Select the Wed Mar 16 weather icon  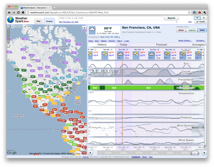pos(167,55)
